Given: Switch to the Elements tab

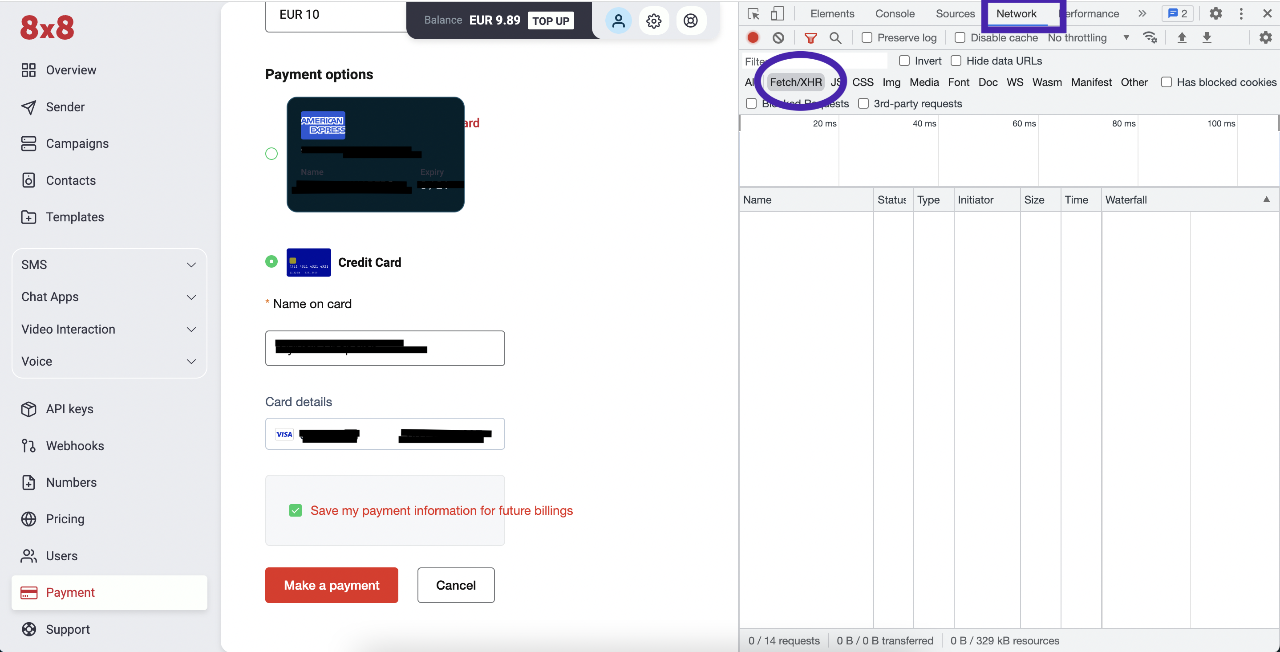Looking at the screenshot, I should (832, 13).
